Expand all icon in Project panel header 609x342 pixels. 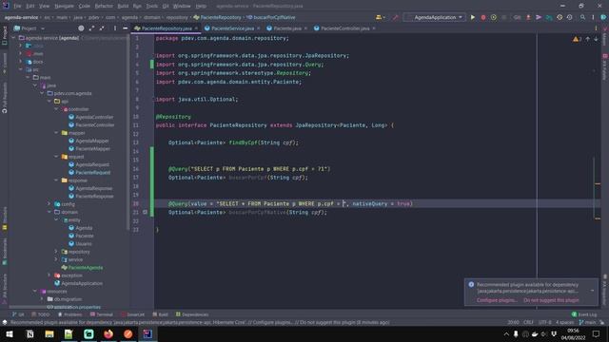(x=91, y=28)
